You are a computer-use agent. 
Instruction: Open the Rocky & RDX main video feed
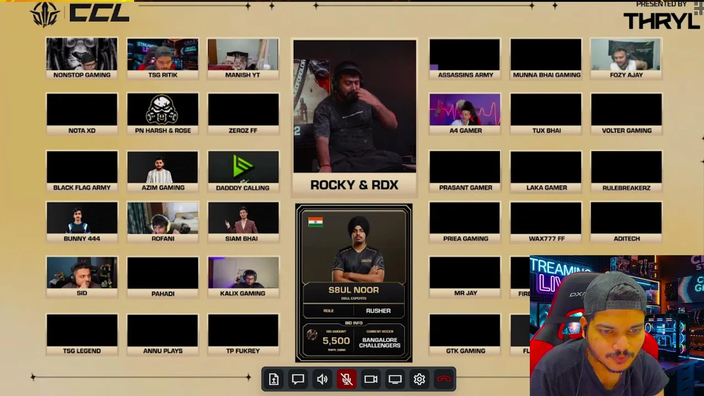click(355, 106)
